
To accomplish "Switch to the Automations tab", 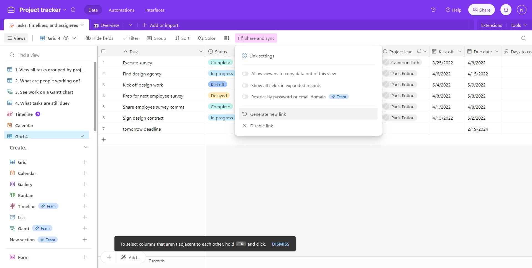I will tap(121, 10).
